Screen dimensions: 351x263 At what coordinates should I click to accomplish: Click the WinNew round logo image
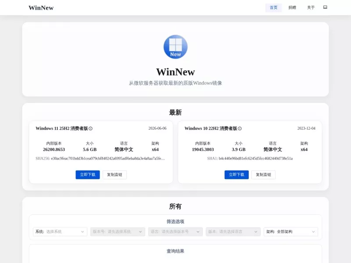(175, 47)
